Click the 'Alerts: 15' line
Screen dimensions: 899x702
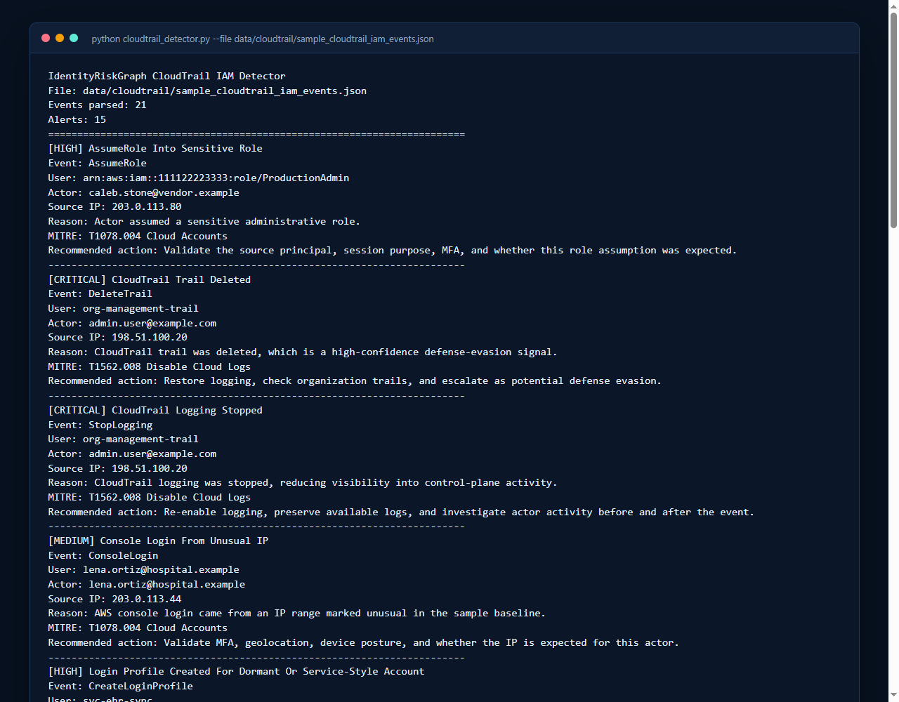77,119
